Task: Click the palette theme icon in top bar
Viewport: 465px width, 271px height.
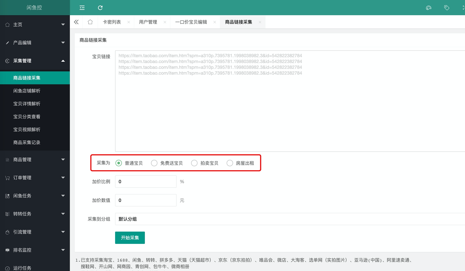Action: (x=428, y=7)
